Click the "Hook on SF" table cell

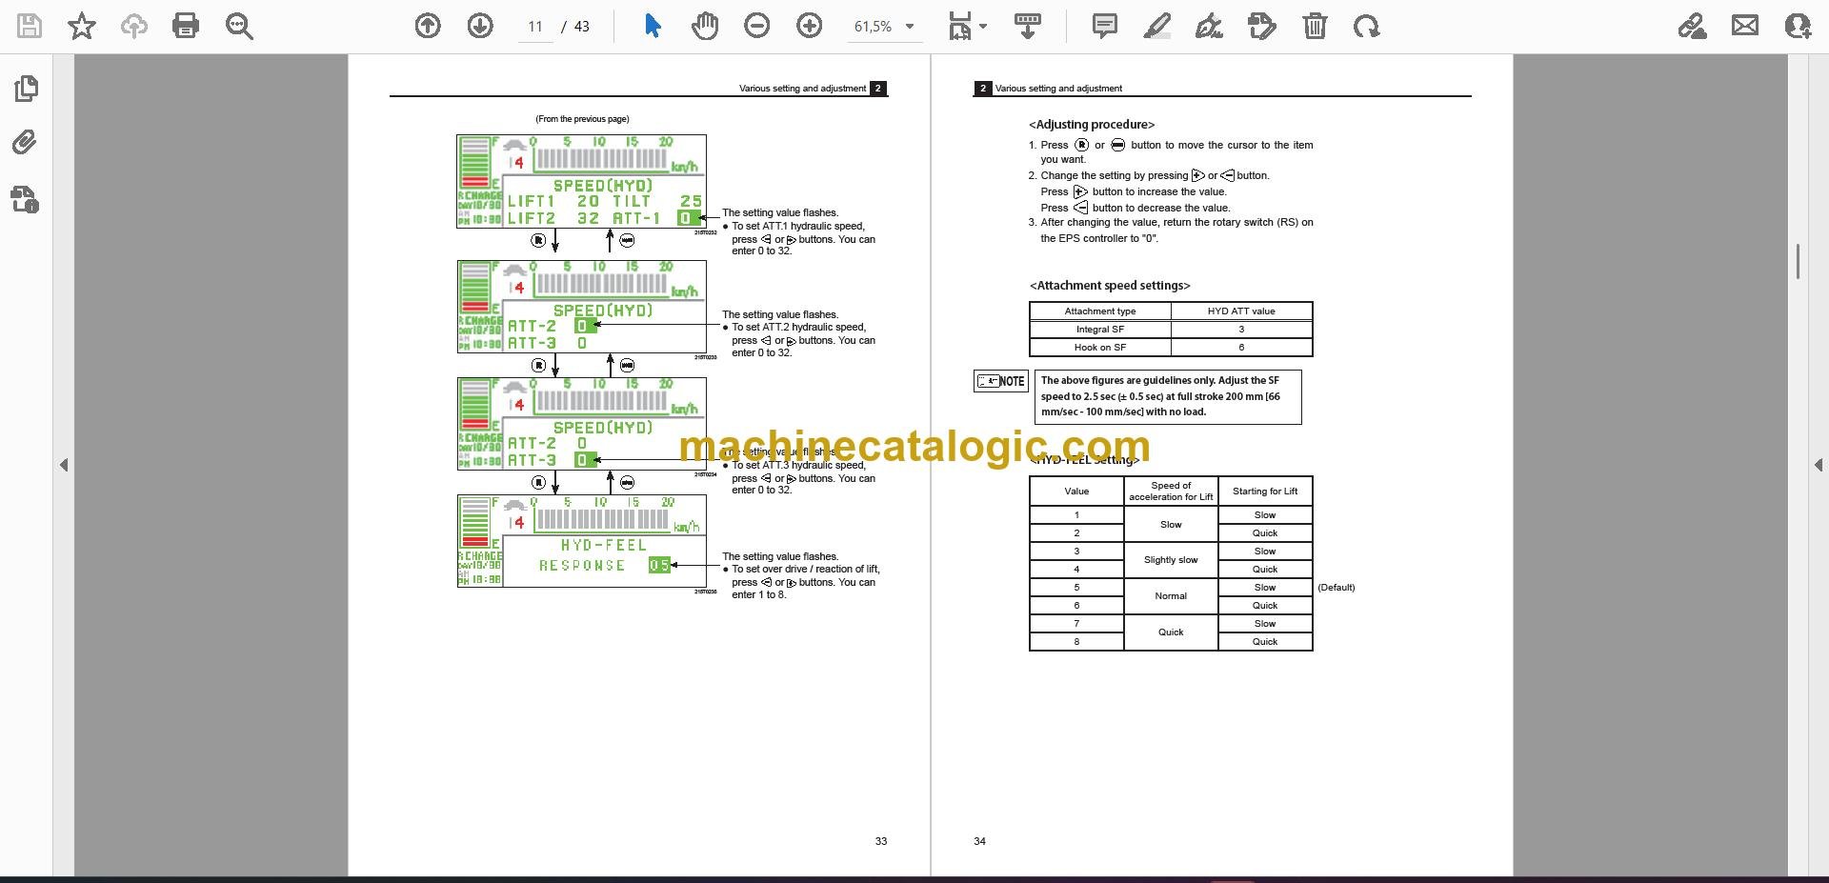(1100, 348)
